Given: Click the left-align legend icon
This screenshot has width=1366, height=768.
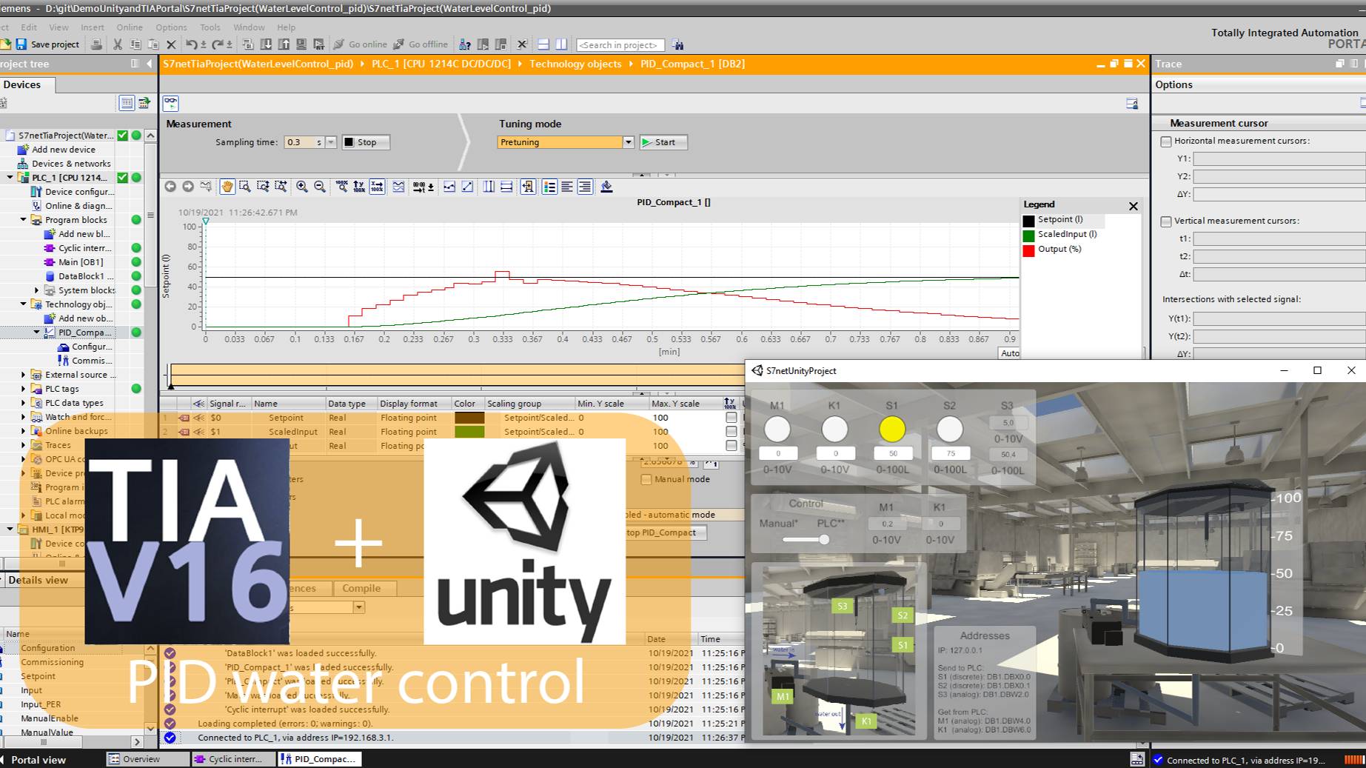Looking at the screenshot, I should coord(567,187).
